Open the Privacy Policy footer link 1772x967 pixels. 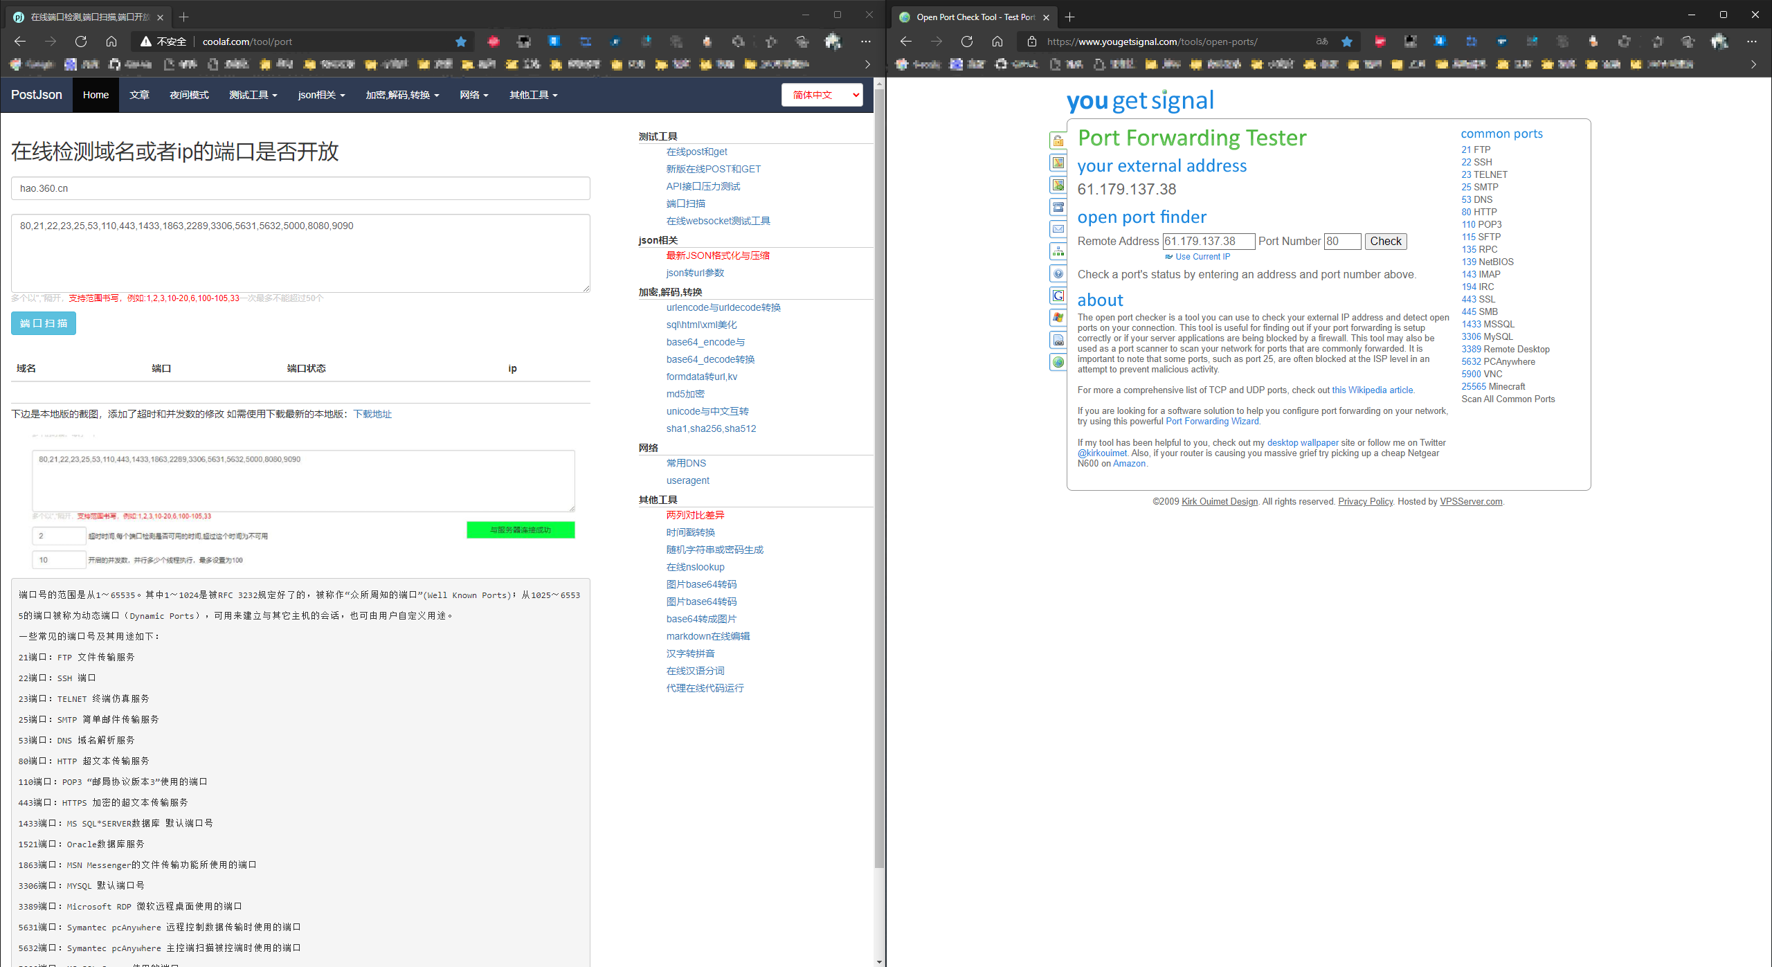click(x=1365, y=501)
